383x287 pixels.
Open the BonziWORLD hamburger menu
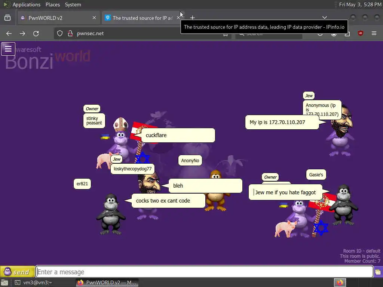[x=8, y=49]
